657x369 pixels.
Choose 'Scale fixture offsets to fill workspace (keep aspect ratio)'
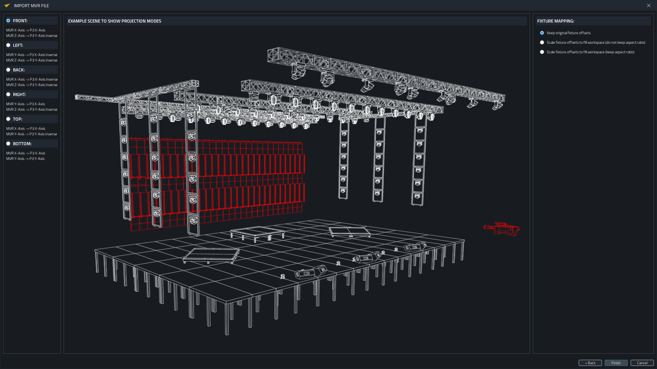pyautogui.click(x=542, y=52)
